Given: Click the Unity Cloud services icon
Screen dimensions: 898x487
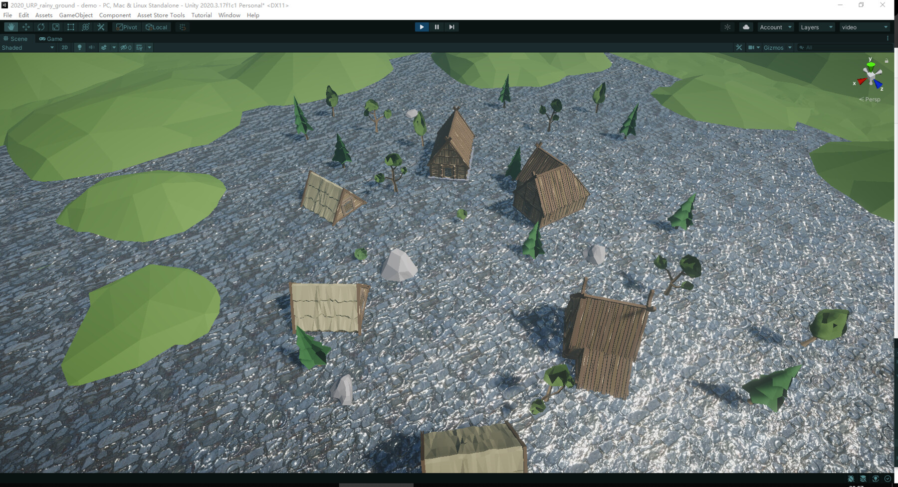Looking at the screenshot, I should (745, 27).
